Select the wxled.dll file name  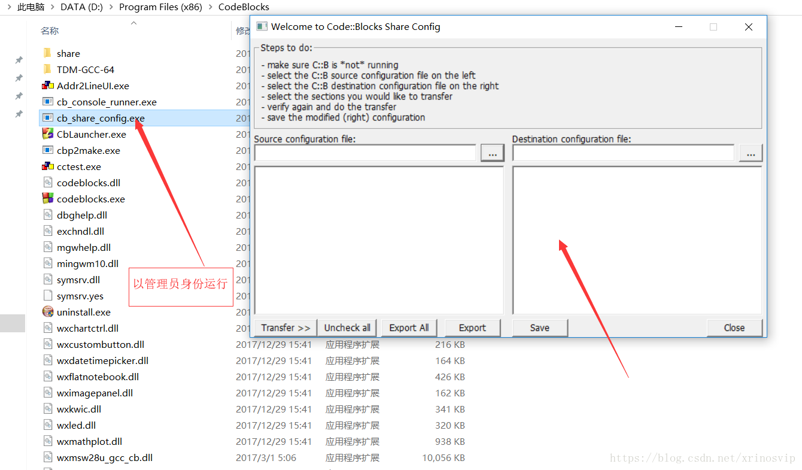(x=76, y=425)
